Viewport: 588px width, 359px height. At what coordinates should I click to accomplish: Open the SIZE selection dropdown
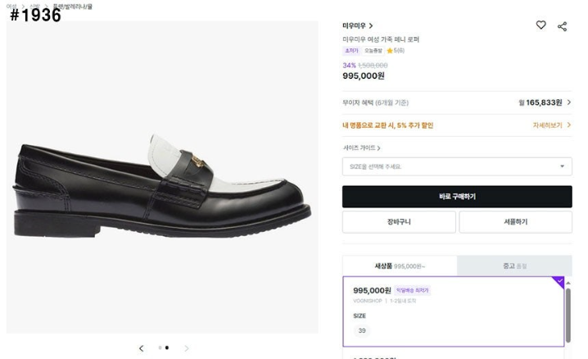pos(457,166)
